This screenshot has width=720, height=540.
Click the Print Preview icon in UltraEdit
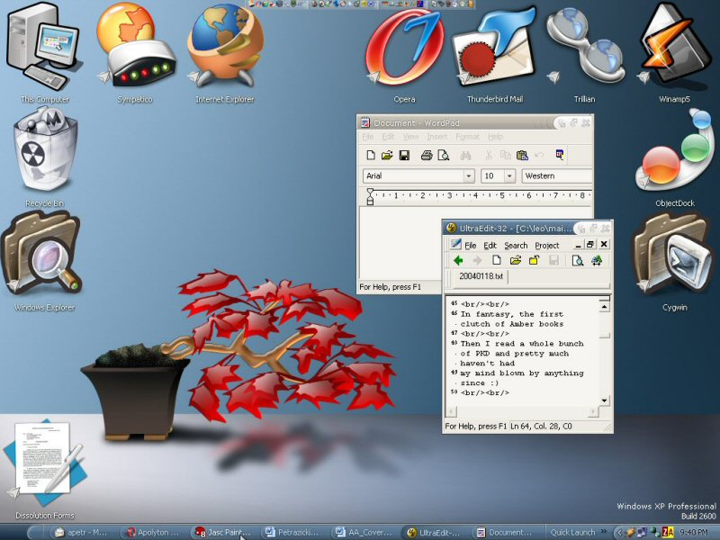[x=577, y=261]
